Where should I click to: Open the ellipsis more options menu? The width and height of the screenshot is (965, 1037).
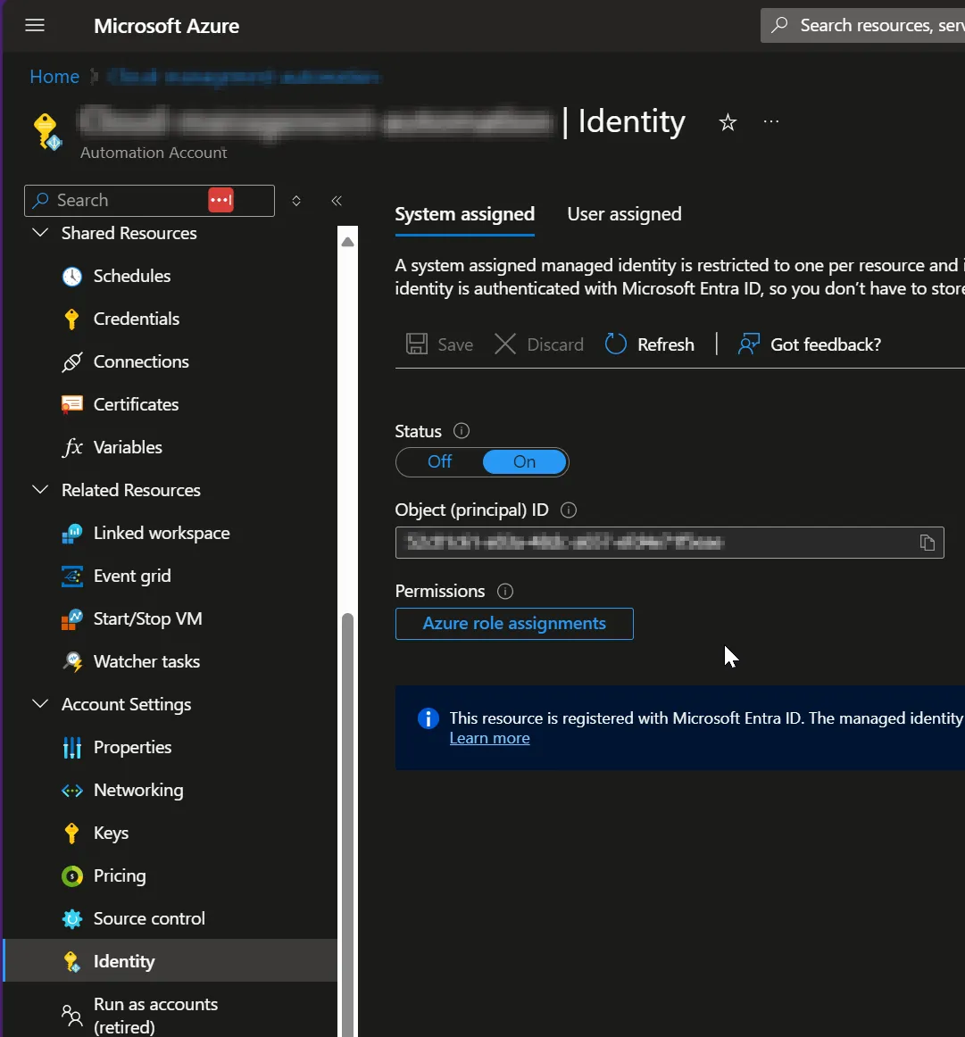[771, 121]
